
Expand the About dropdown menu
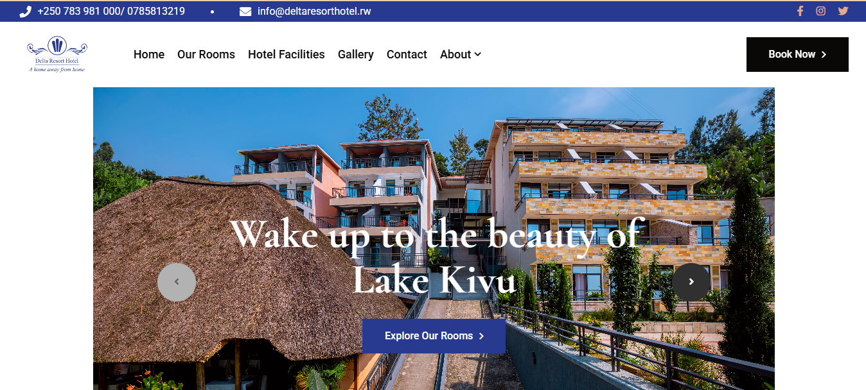461,55
